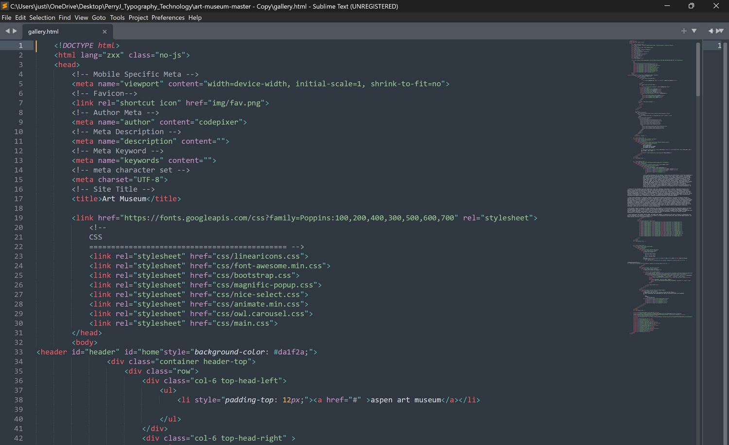The width and height of the screenshot is (729, 445).
Task: Go to next tab with right arrow beside gallery.html tab
Action: (x=15, y=31)
